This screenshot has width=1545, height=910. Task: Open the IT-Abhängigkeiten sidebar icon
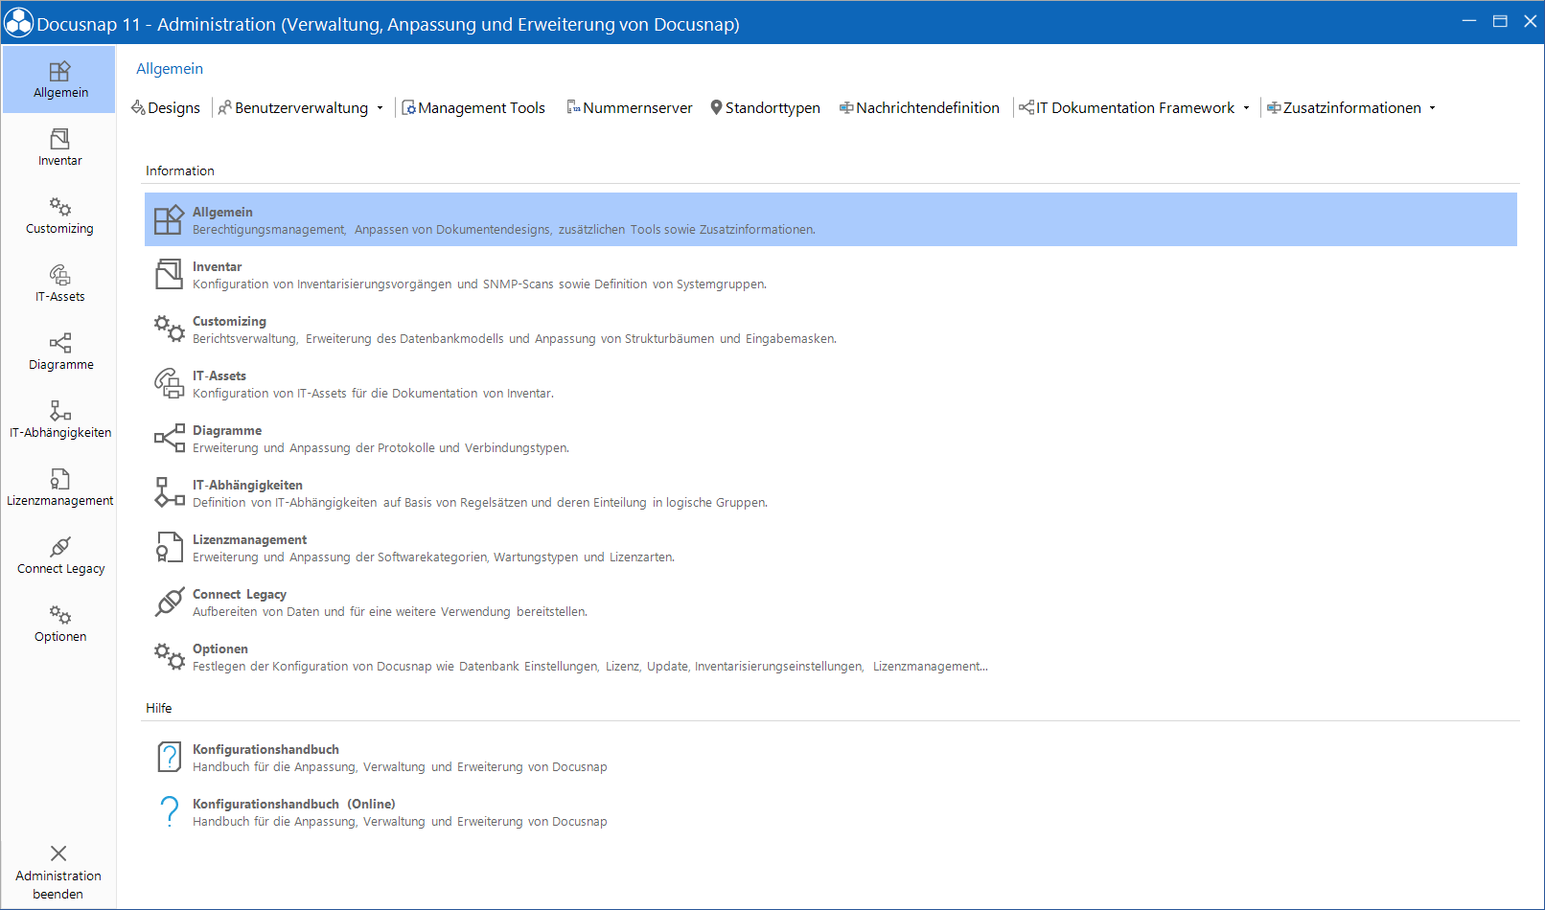[x=59, y=411]
